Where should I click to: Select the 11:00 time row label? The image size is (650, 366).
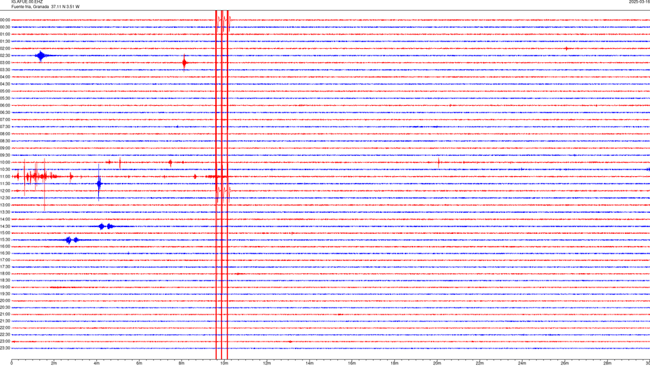[5, 177]
